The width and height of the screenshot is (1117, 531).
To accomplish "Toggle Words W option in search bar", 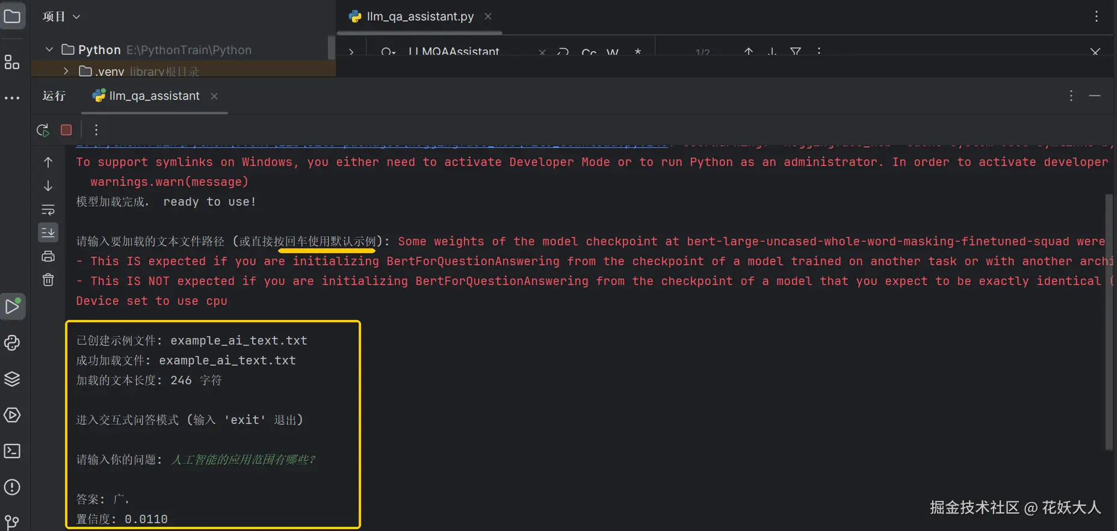I will pyautogui.click(x=613, y=52).
